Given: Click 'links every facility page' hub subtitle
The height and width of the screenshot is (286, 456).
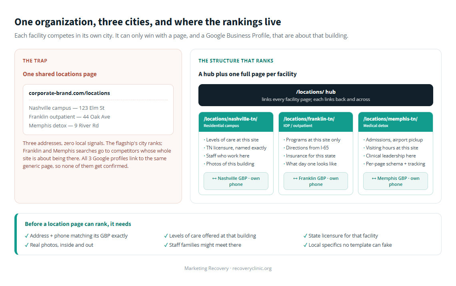Looking at the screenshot, I should 316,99.
